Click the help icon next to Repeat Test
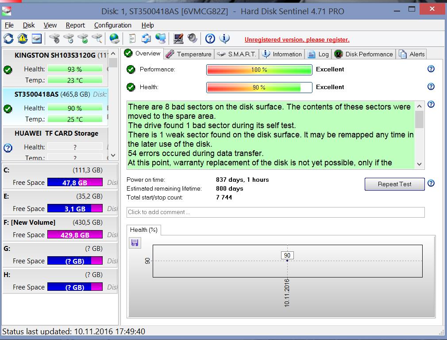 [431, 184]
